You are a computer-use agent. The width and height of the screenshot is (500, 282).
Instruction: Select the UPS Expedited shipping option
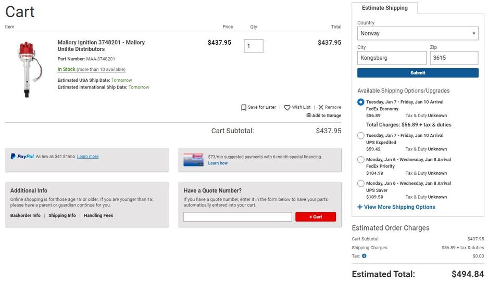point(361,136)
